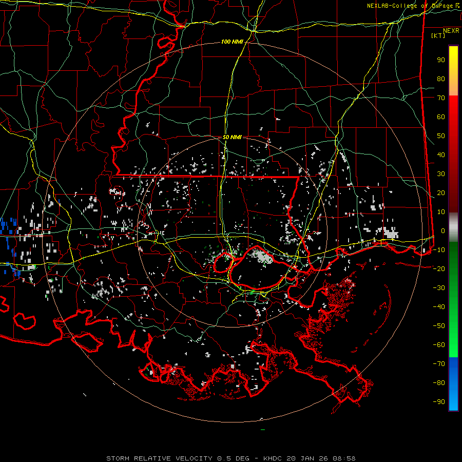462x462 pixels.
Task: Pick the green segment of the velocity scale
Action: (x=453, y=300)
